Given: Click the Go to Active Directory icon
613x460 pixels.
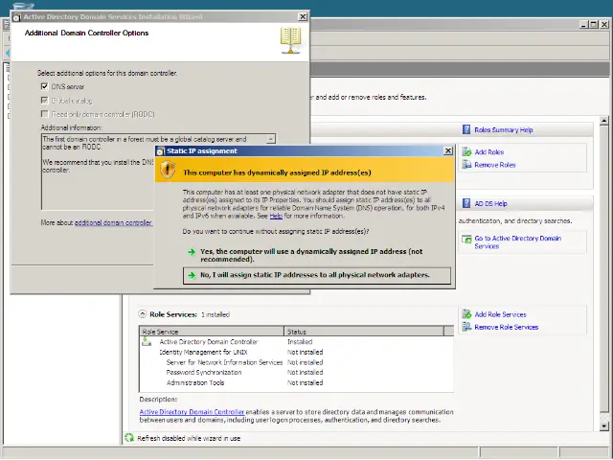Looking at the screenshot, I should tap(466, 239).
